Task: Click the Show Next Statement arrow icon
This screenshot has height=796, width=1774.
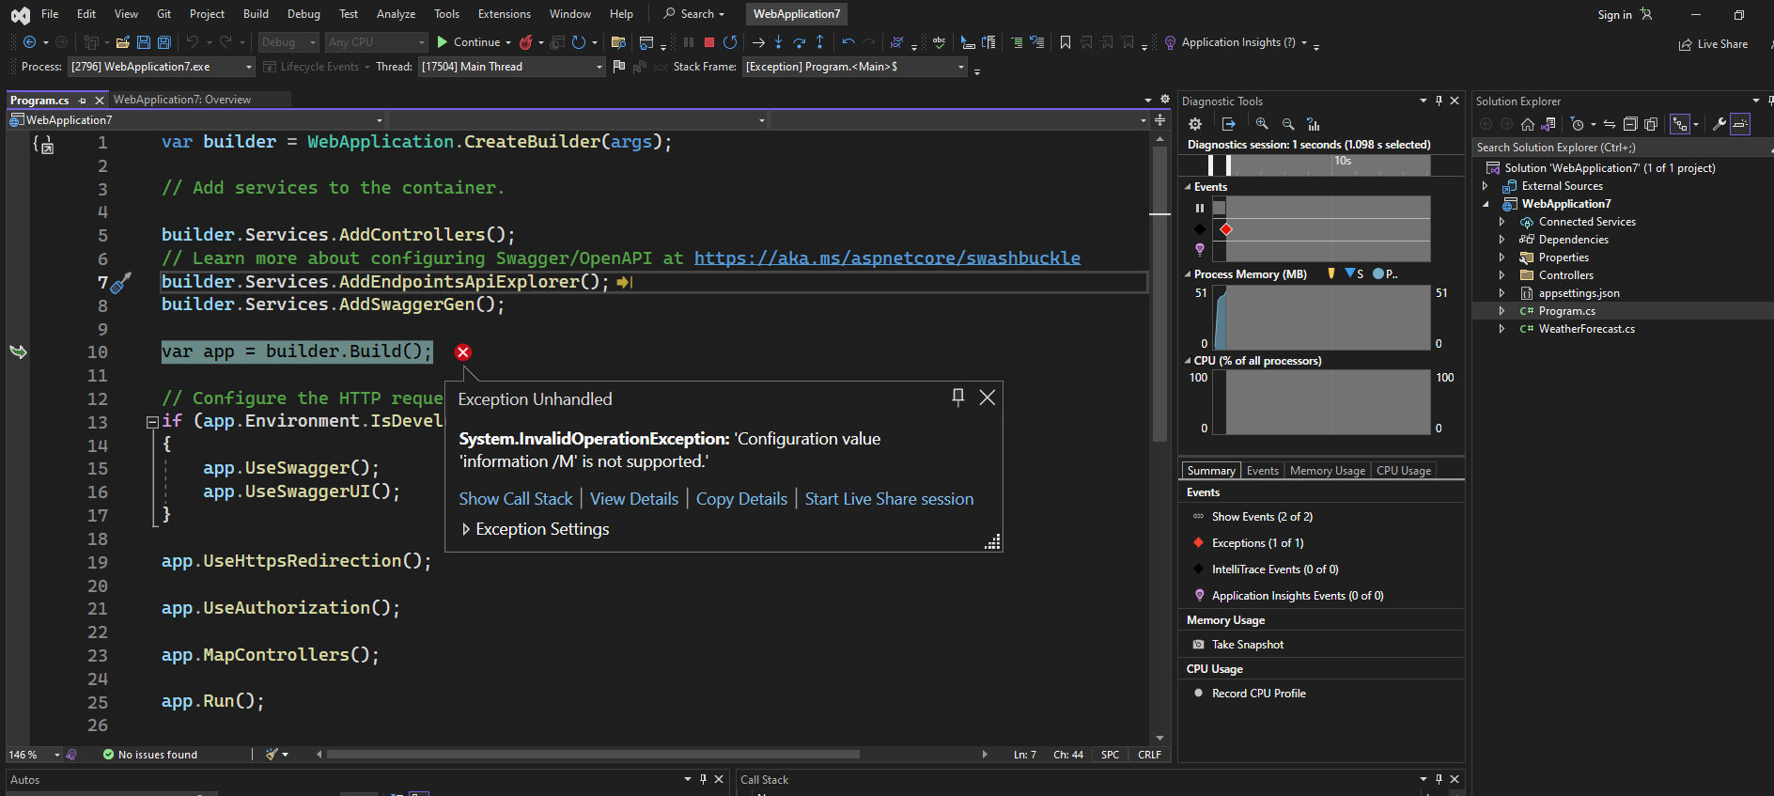Action: coord(758,42)
